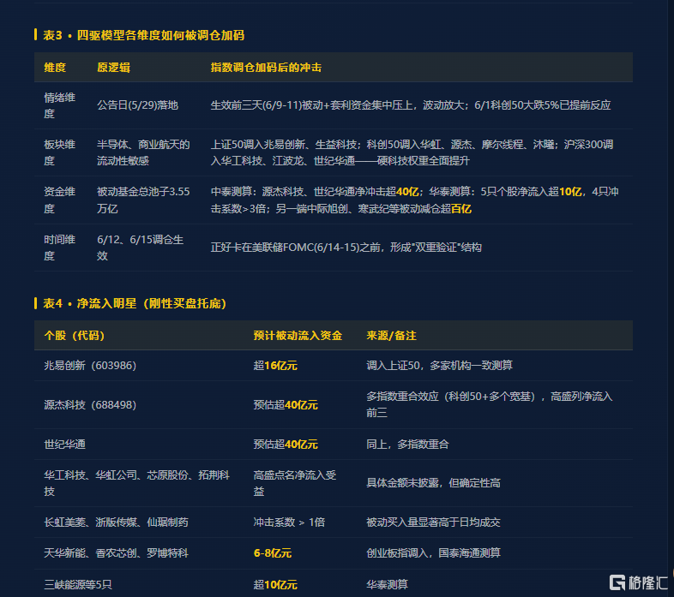Click the value '超16亿元'

point(275,366)
